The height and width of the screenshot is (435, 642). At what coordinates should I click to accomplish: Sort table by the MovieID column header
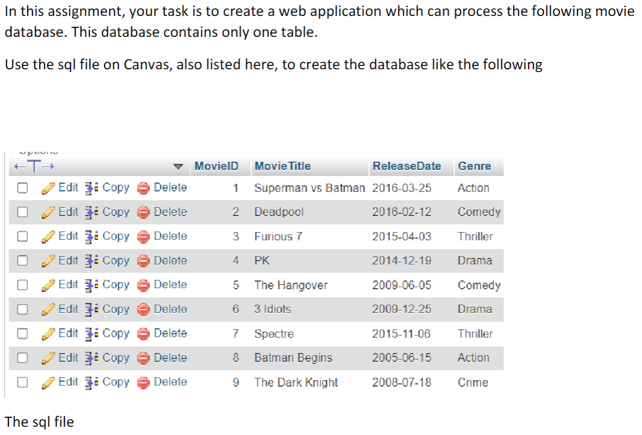[x=218, y=166]
